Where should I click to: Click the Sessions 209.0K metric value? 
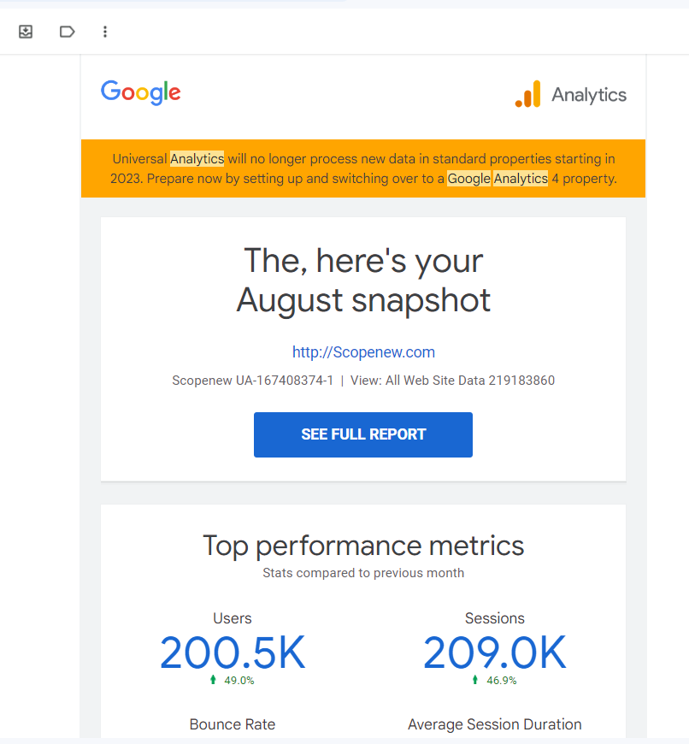pos(494,652)
